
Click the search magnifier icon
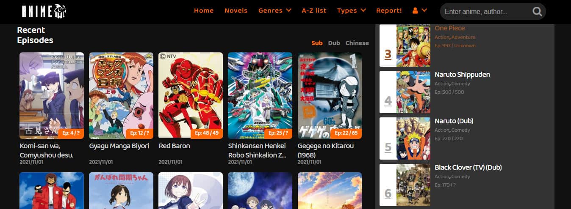[x=537, y=11]
